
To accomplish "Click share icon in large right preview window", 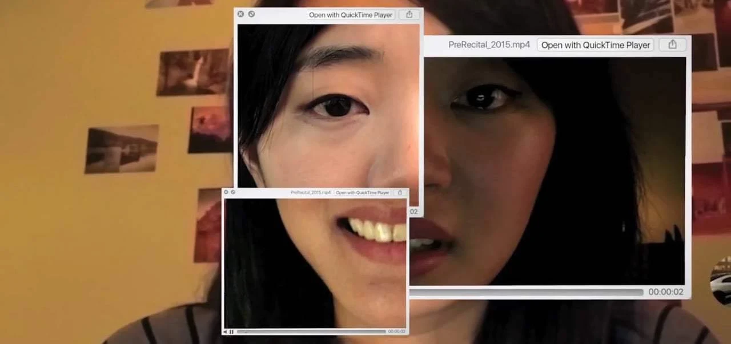I will pos(672,44).
